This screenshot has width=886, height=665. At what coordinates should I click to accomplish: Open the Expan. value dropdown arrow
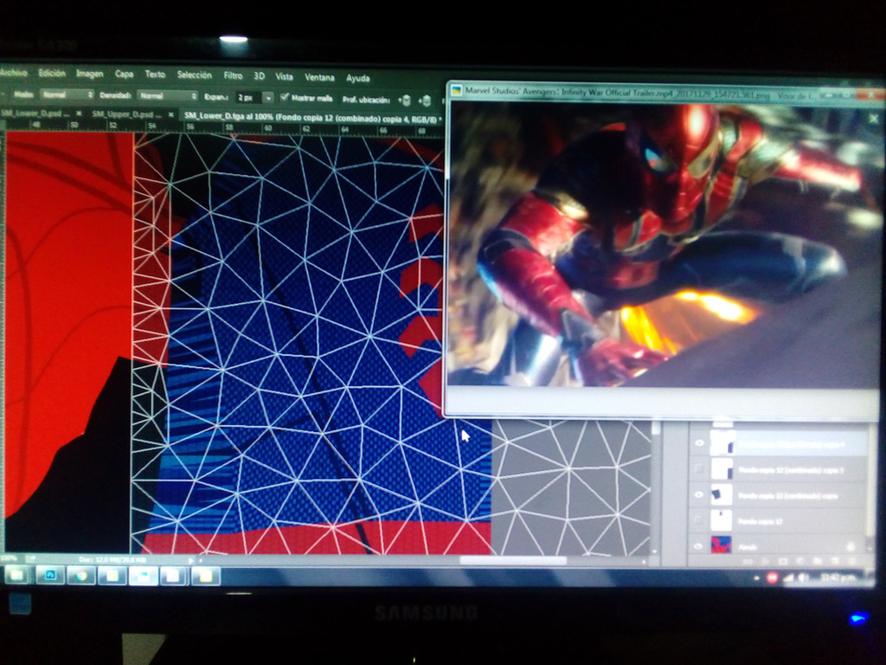[x=269, y=98]
